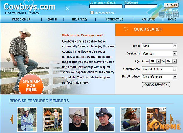Focus the Username or Email field
Image resolution: width=183 pixels, height=133 pixels.
click(106, 6)
